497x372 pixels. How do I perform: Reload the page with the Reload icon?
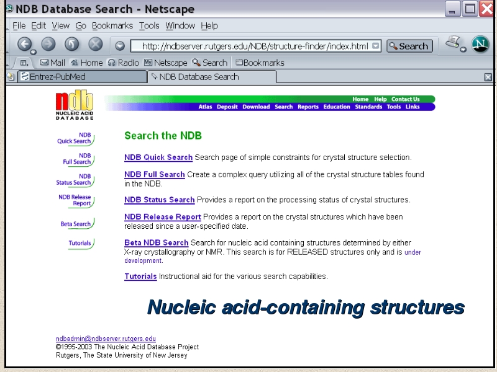click(x=71, y=43)
